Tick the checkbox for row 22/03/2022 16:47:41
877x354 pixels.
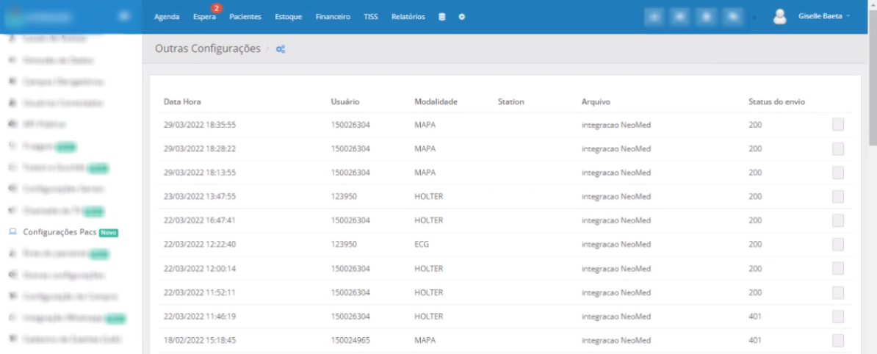point(838,221)
